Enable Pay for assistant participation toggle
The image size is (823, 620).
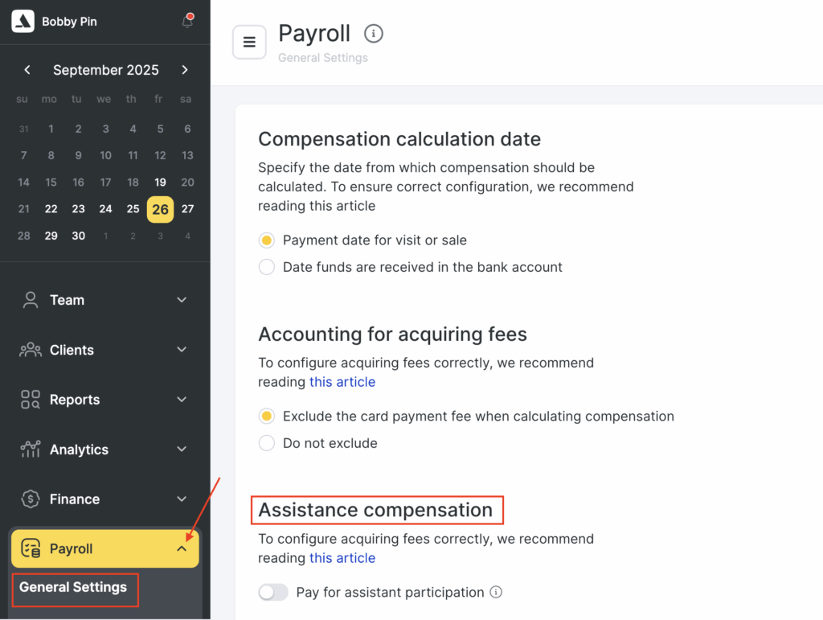click(x=273, y=593)
